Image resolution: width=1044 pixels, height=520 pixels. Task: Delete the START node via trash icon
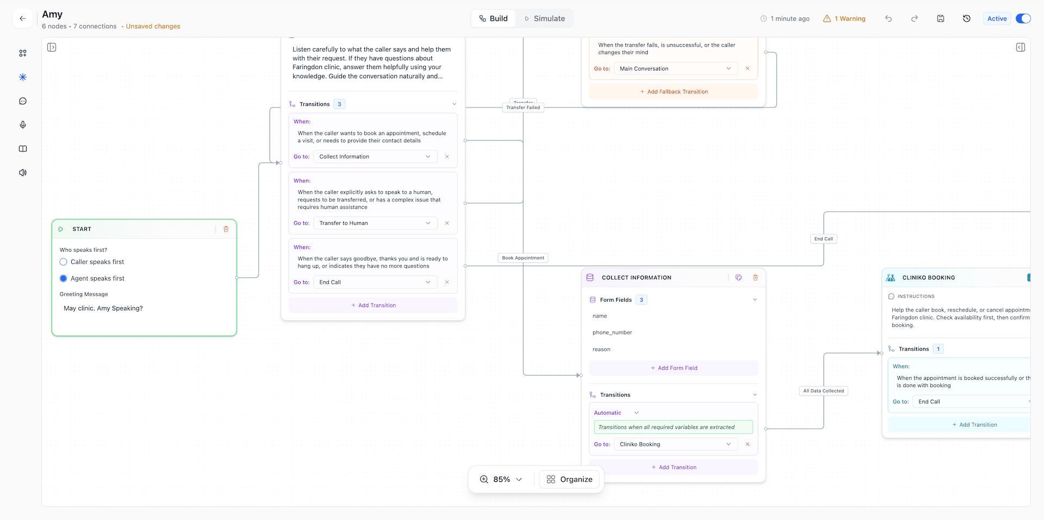pos(226,229)
